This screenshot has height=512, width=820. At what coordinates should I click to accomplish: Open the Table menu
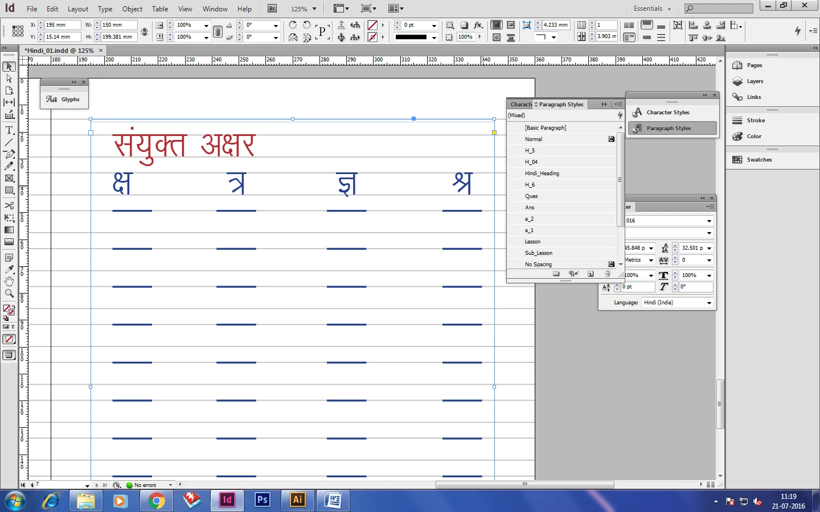(x=160, y=9)
